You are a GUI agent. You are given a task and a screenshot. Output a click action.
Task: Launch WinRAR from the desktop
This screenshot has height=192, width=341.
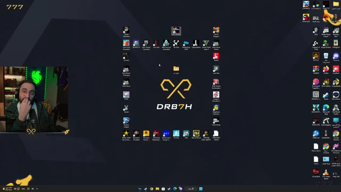point(316,70)
